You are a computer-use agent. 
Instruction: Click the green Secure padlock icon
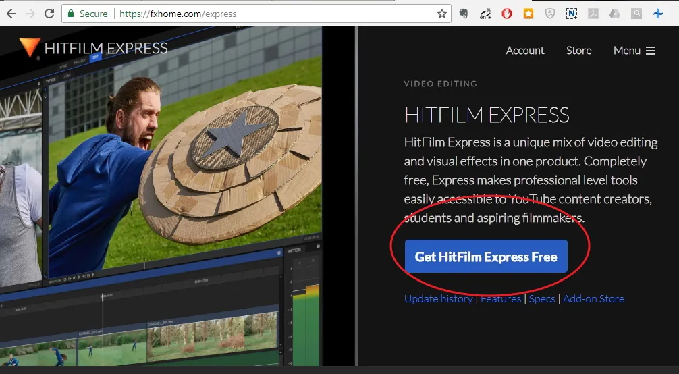coord(71,14)
